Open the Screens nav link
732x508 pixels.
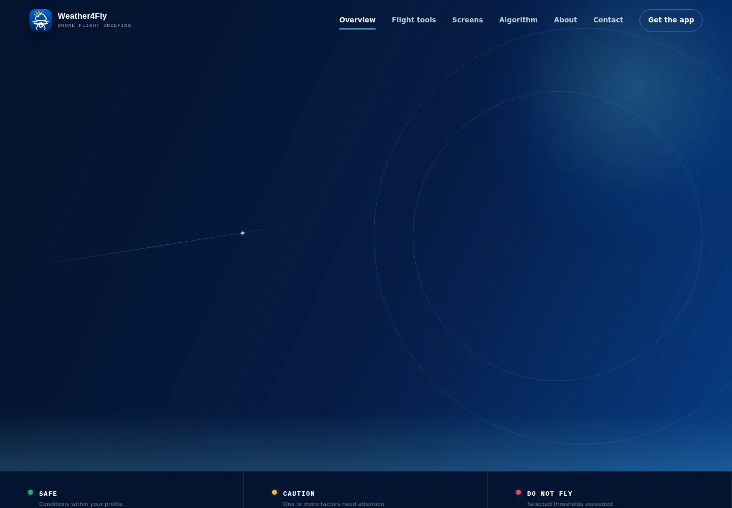tap(468, 20)
